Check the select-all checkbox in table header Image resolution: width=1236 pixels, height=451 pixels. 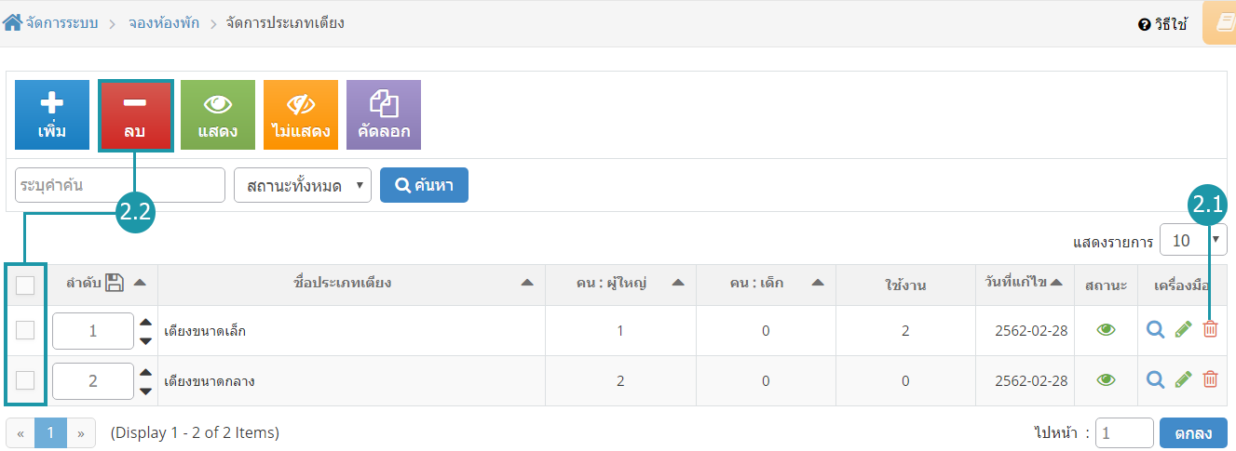coord(25,285)
